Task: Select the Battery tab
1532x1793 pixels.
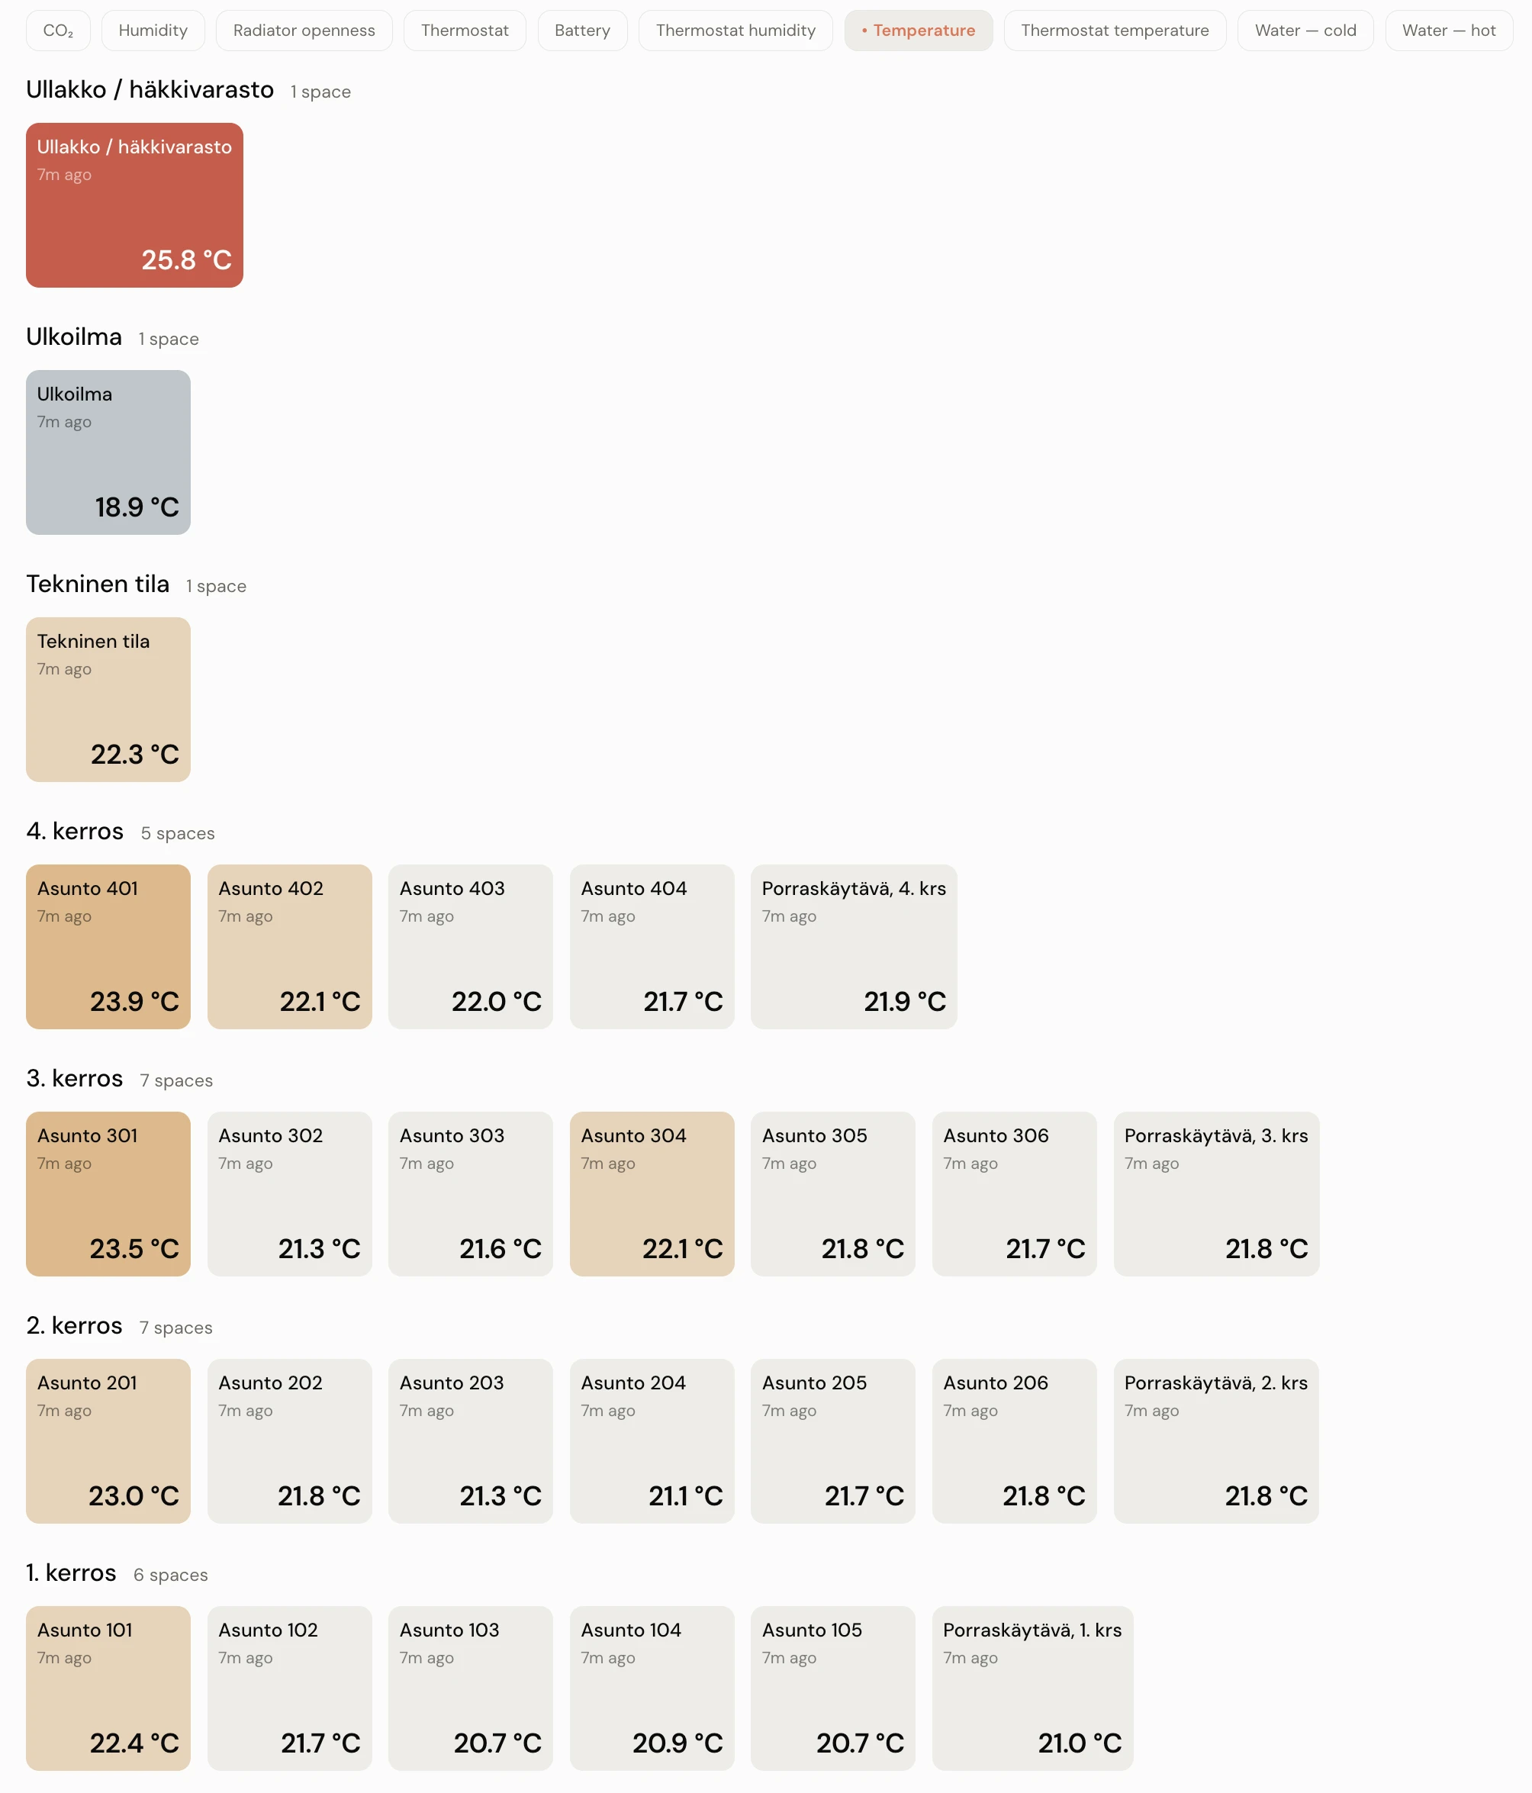Action: 582,31
